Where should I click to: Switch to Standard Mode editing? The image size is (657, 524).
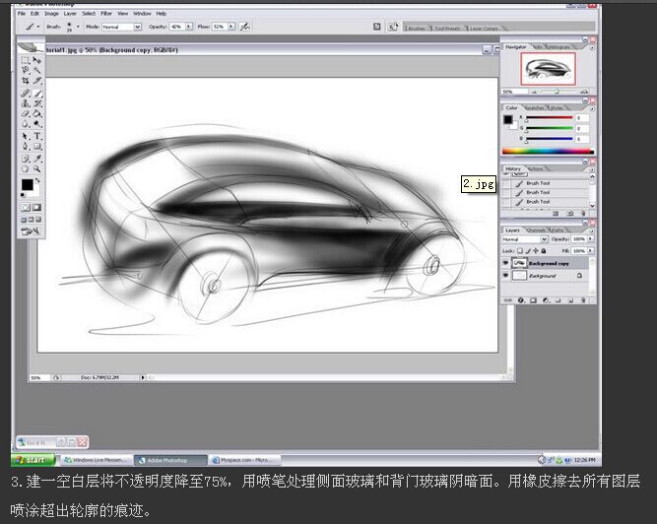pos(26,208)
